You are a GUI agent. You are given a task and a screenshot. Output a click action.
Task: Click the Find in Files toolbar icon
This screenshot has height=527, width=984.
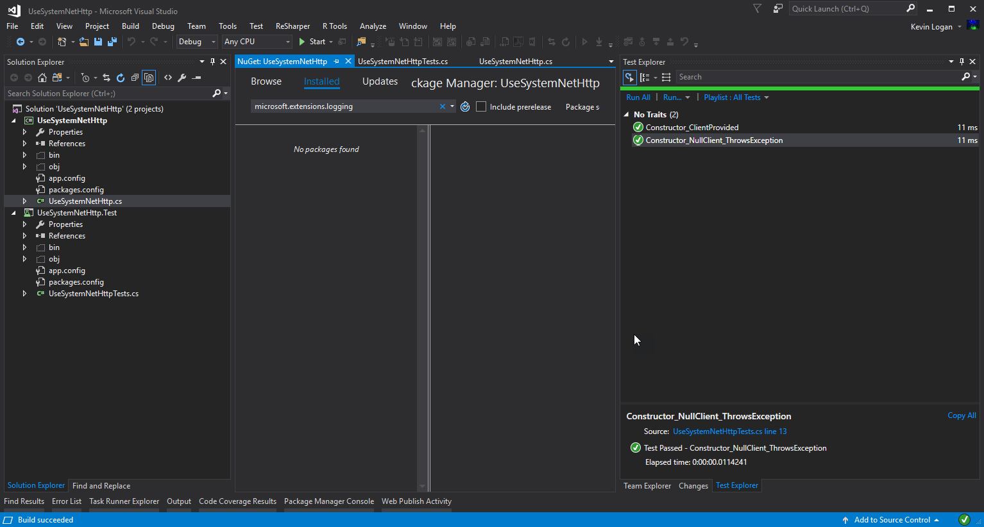click(362, 42)
